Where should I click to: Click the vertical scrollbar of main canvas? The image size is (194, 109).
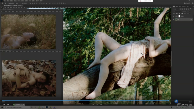(x=172, y=59)
